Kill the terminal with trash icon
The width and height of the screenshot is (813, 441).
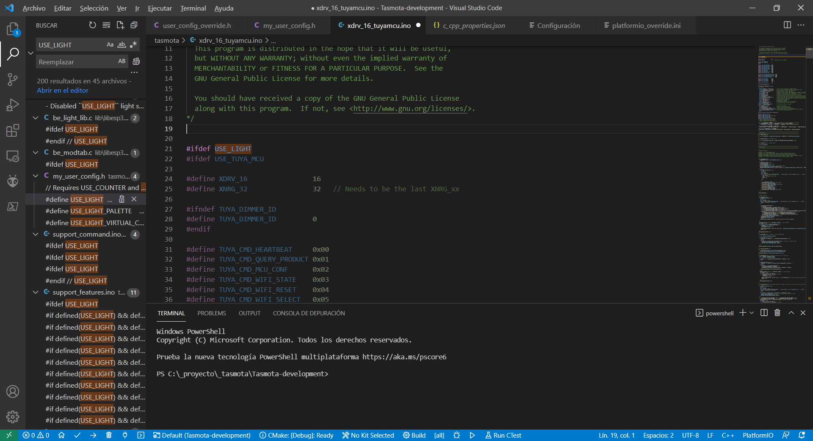pyautogui.click(x=777, y=313)
